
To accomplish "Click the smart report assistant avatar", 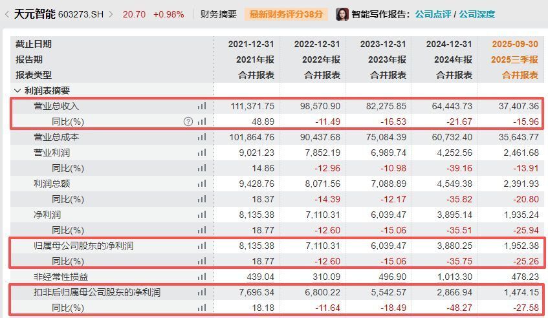I will tap(342, 14).
